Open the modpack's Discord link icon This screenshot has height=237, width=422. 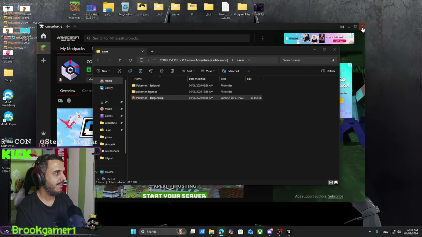(60, 101)
